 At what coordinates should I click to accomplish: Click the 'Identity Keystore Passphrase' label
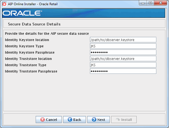pos(30,53)
